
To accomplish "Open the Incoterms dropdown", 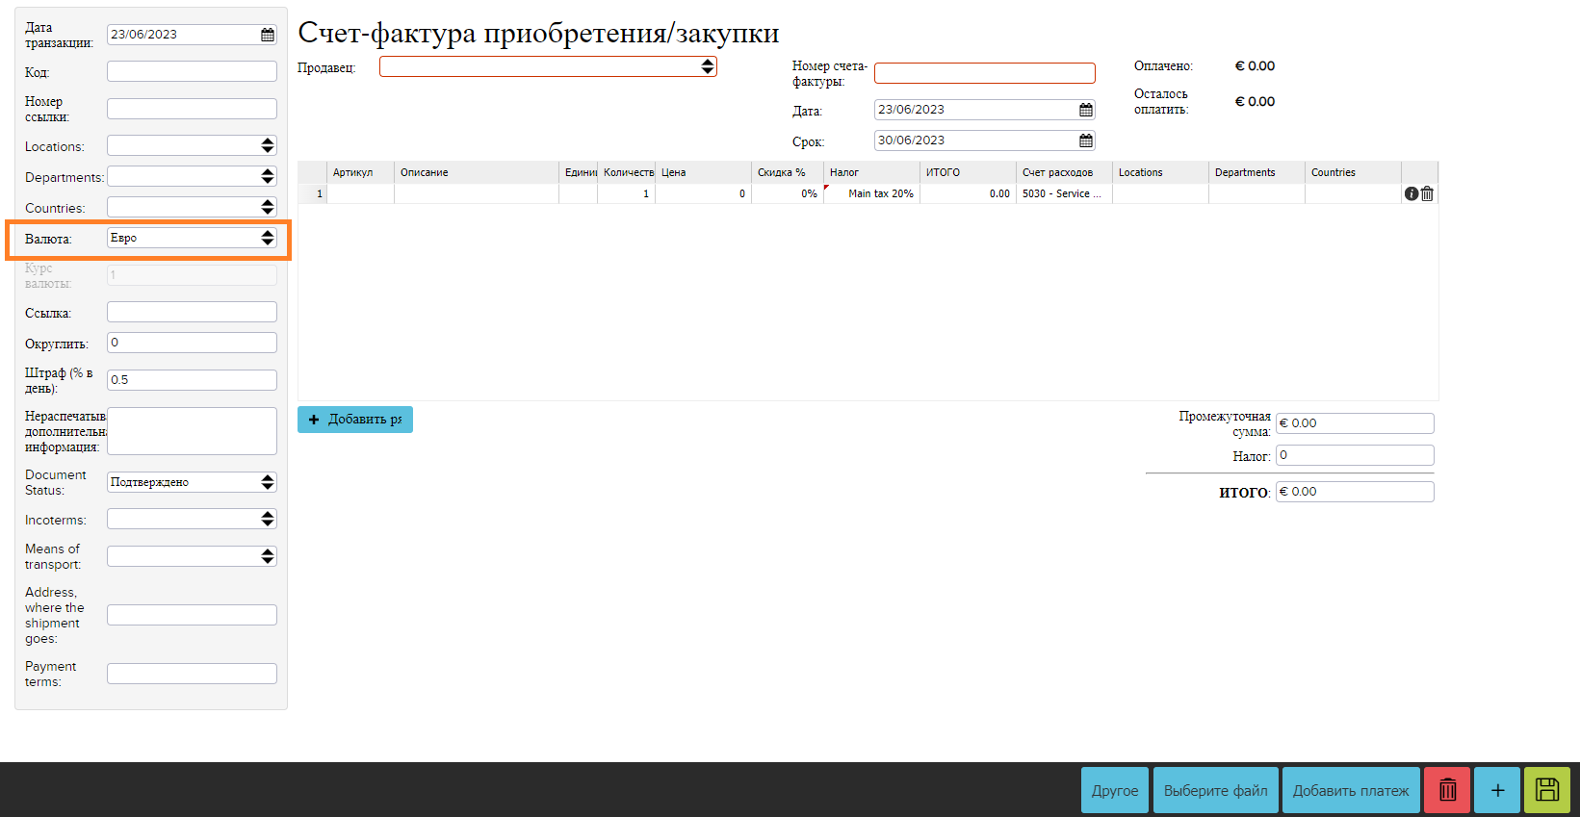I will point(192,519).
